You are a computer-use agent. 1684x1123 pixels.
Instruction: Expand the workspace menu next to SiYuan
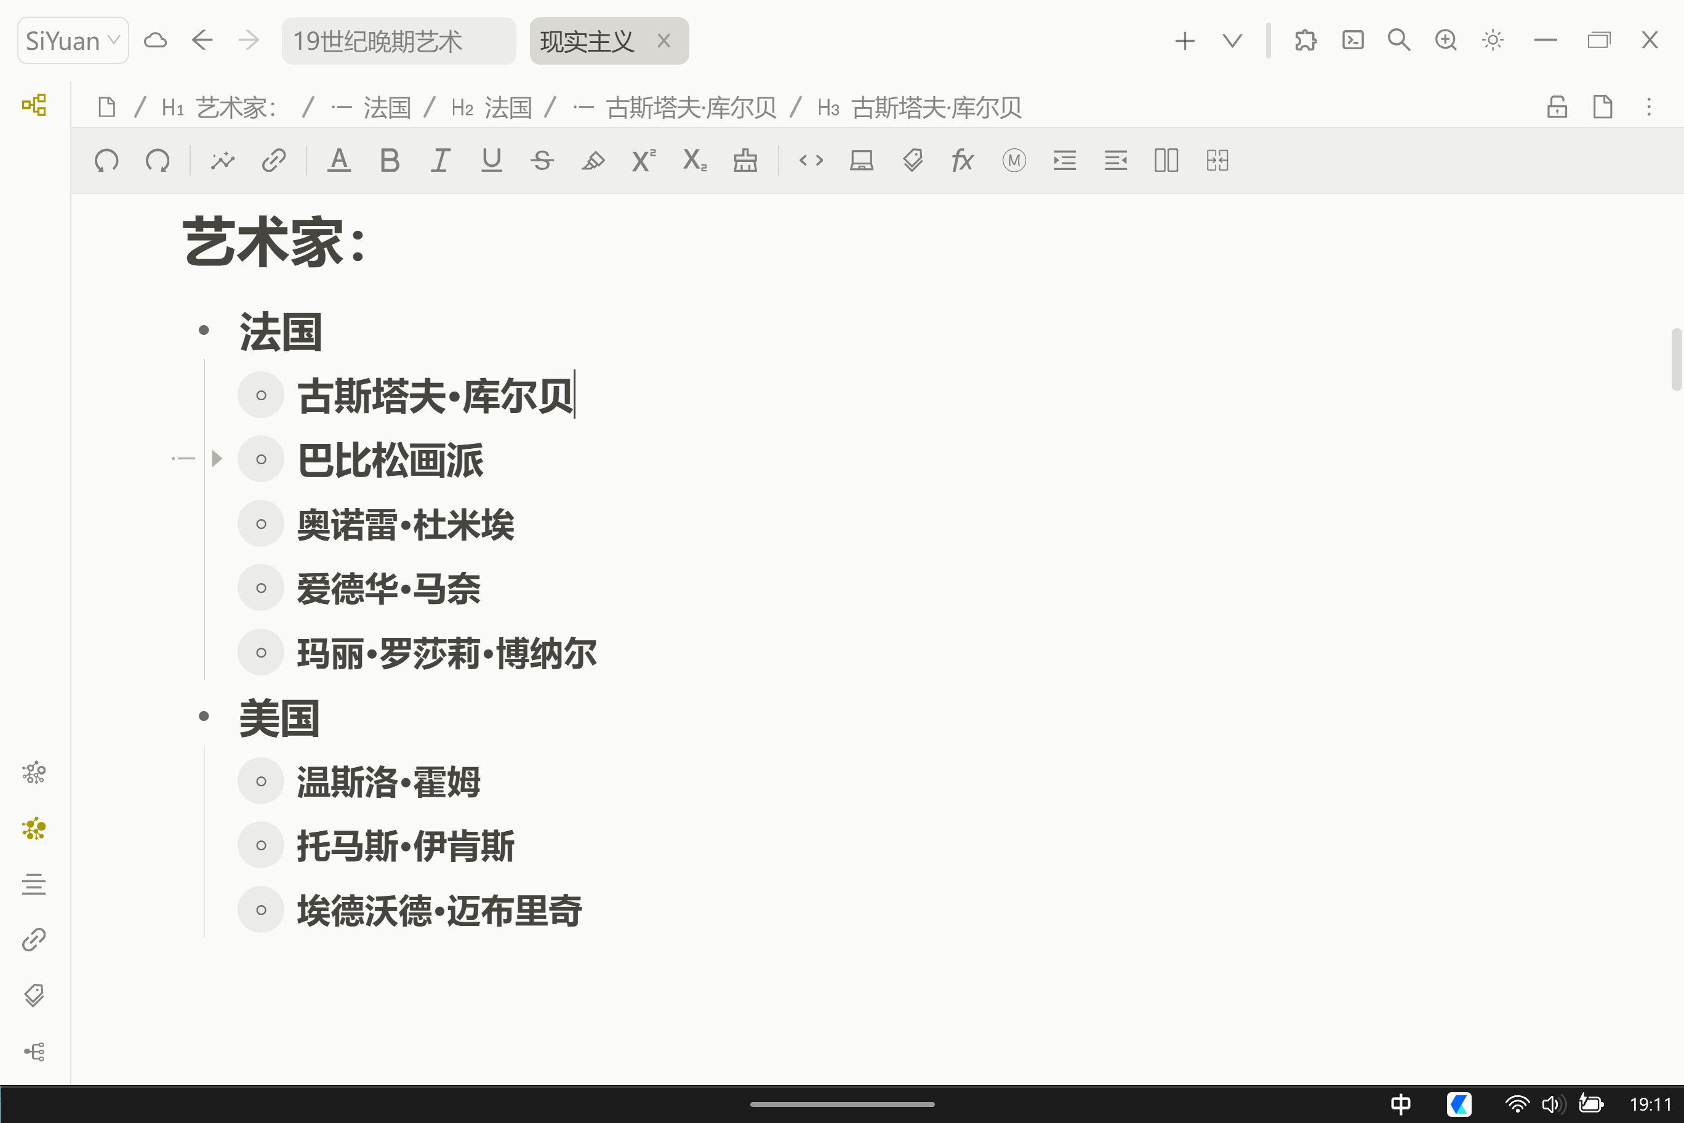[113, 40]
